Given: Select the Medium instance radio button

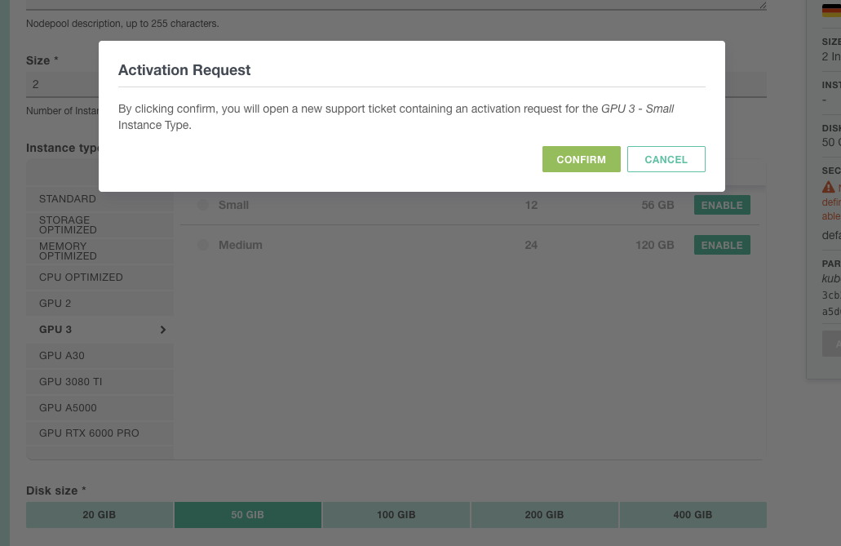Looking at the screenshot, I should [203, 245].
